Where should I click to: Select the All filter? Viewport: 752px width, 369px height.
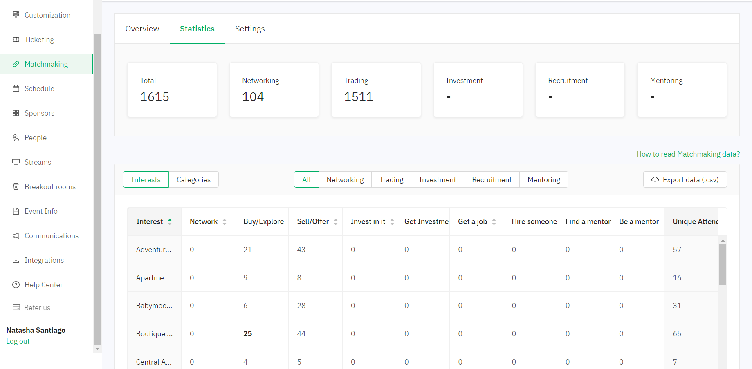[306, 180]
